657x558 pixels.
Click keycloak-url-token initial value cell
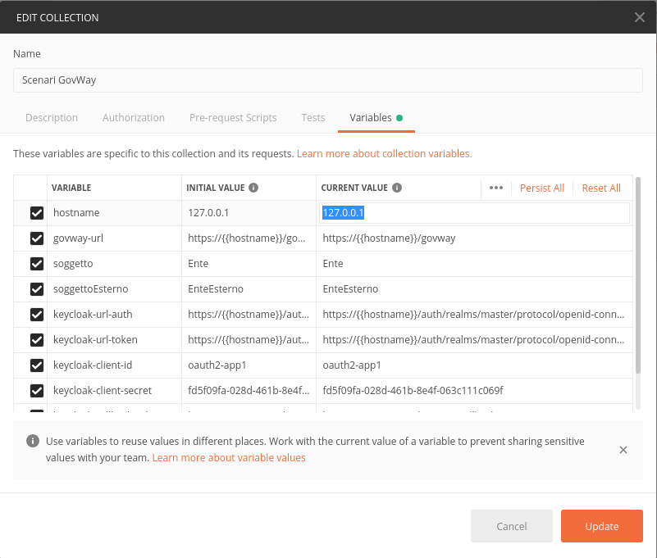[x=249, y=340]
